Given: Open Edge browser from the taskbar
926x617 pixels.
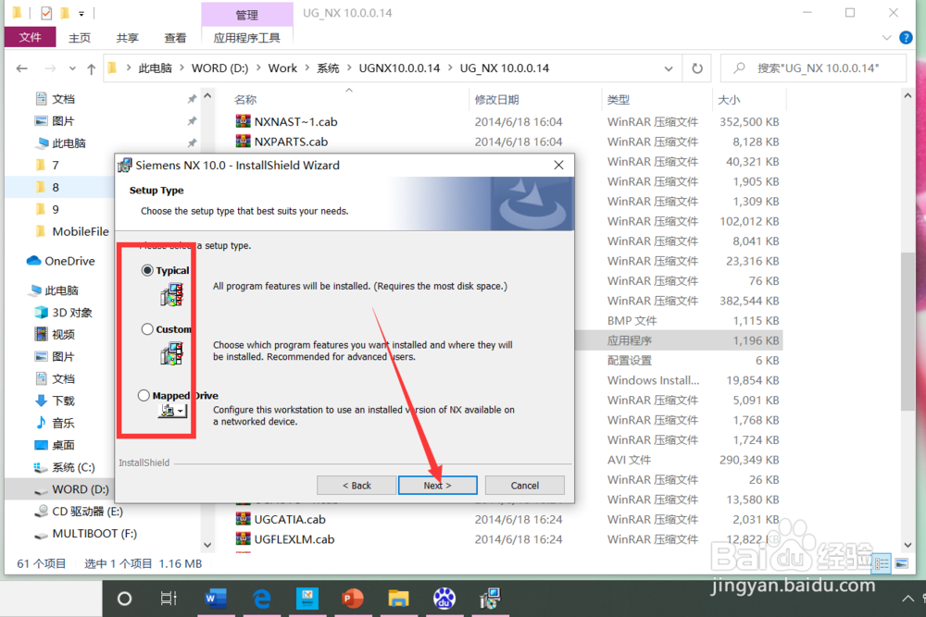Looking at the screenshot, I should pos(262,598).
